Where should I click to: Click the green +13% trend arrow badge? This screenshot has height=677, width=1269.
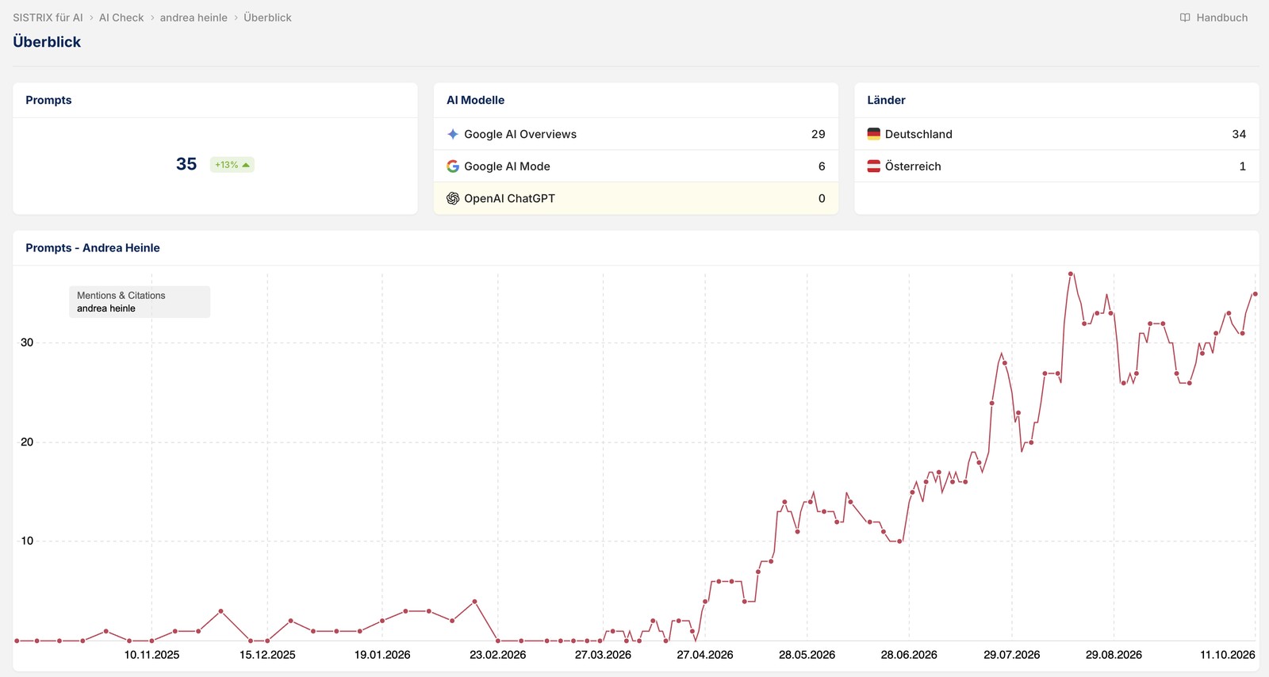point(232,165)
